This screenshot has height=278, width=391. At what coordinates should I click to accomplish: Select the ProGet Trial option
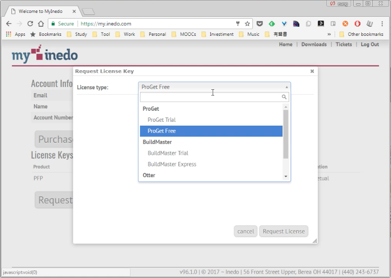[211, 120]
